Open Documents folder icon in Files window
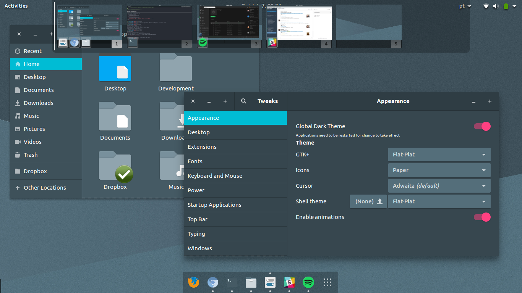This screenshot has width=522, height=293. (x=115, y=116)
